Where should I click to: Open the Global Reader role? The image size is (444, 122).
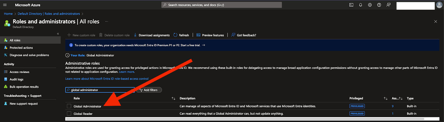(x=83, y=114)
